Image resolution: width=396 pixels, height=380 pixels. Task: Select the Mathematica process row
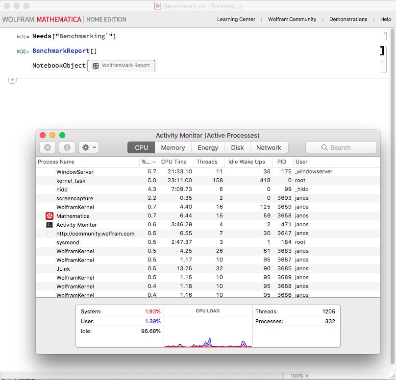coord(208,216)
